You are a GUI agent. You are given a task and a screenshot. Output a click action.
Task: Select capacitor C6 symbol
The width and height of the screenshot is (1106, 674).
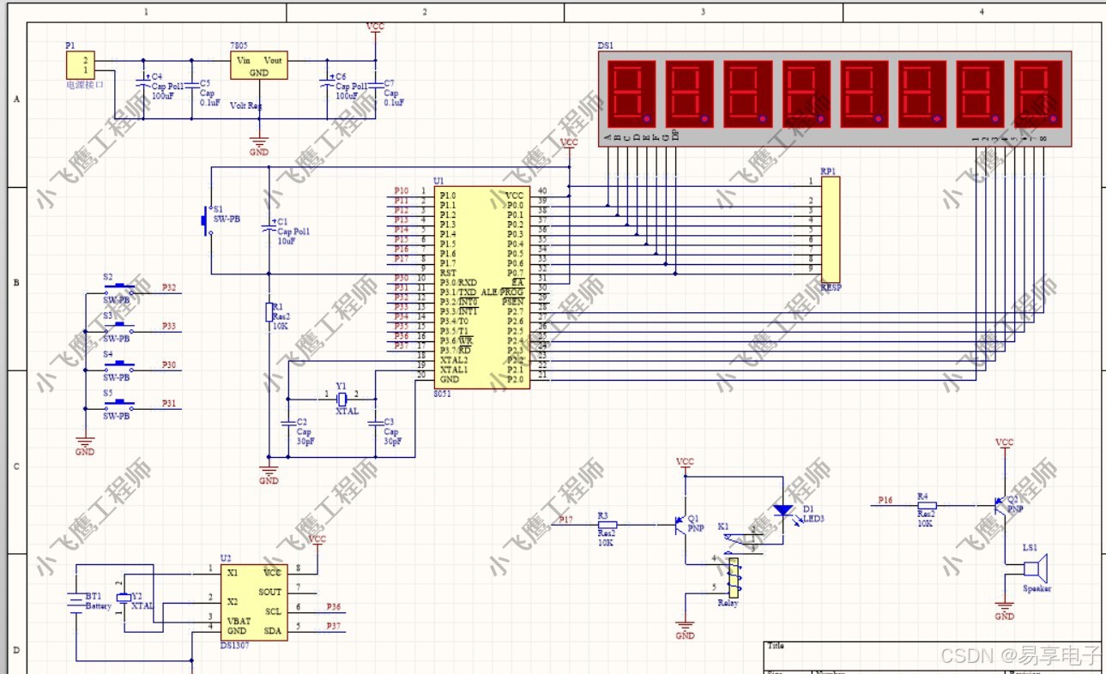point(327,83)
